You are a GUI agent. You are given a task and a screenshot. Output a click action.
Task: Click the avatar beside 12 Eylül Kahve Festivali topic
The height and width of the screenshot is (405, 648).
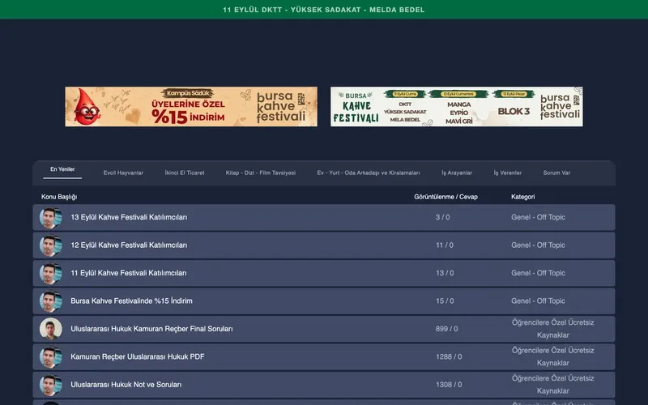(x=51, y=245)
